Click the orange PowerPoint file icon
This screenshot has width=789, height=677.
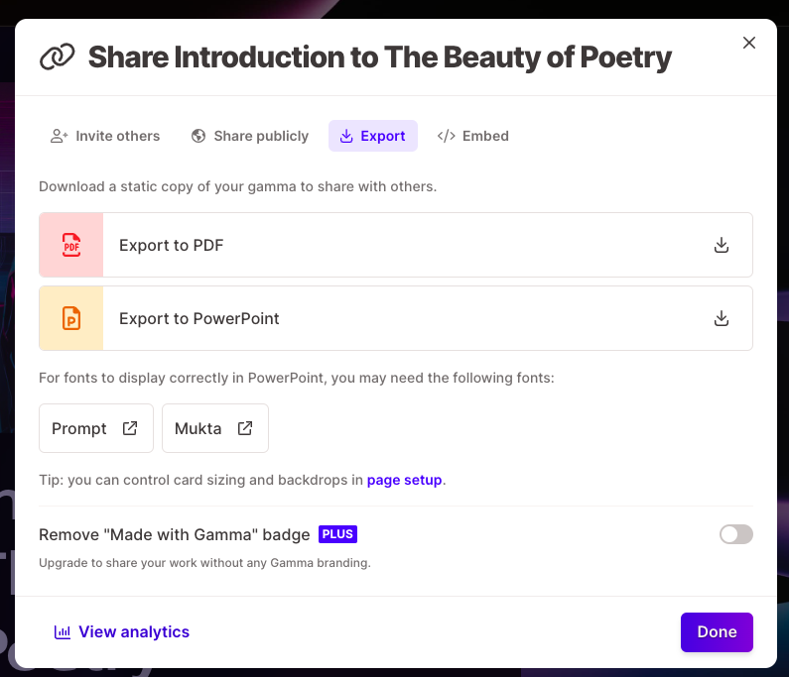pyautogui.click(x=71, y=318)
